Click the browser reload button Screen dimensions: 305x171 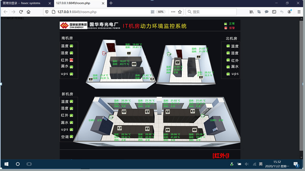[x=21, y=12]
